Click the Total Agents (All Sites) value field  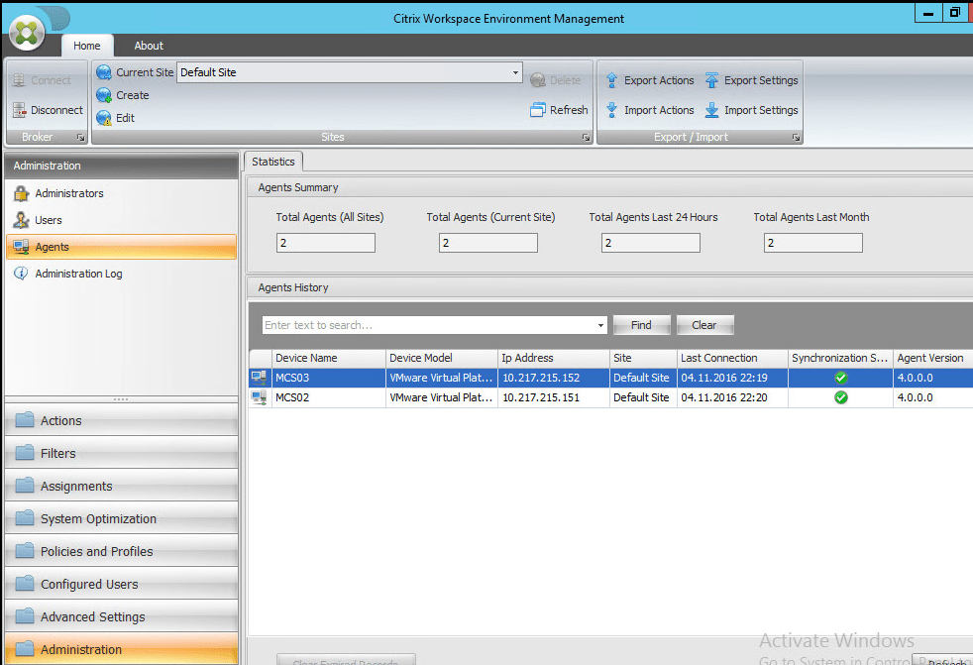pyautogui.click(x=326, y=243)
